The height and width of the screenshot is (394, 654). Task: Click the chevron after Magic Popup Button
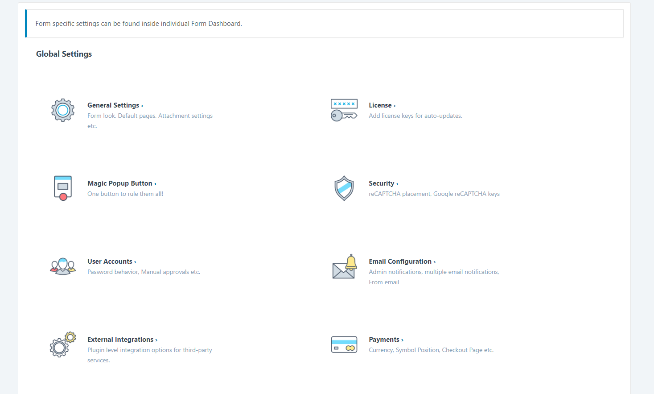(156, 184)
